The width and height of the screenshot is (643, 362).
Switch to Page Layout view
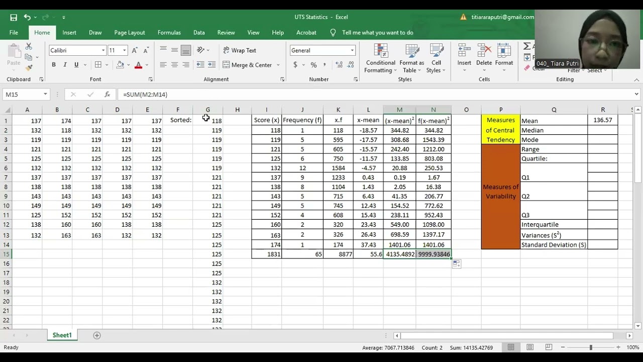point(530,347)
